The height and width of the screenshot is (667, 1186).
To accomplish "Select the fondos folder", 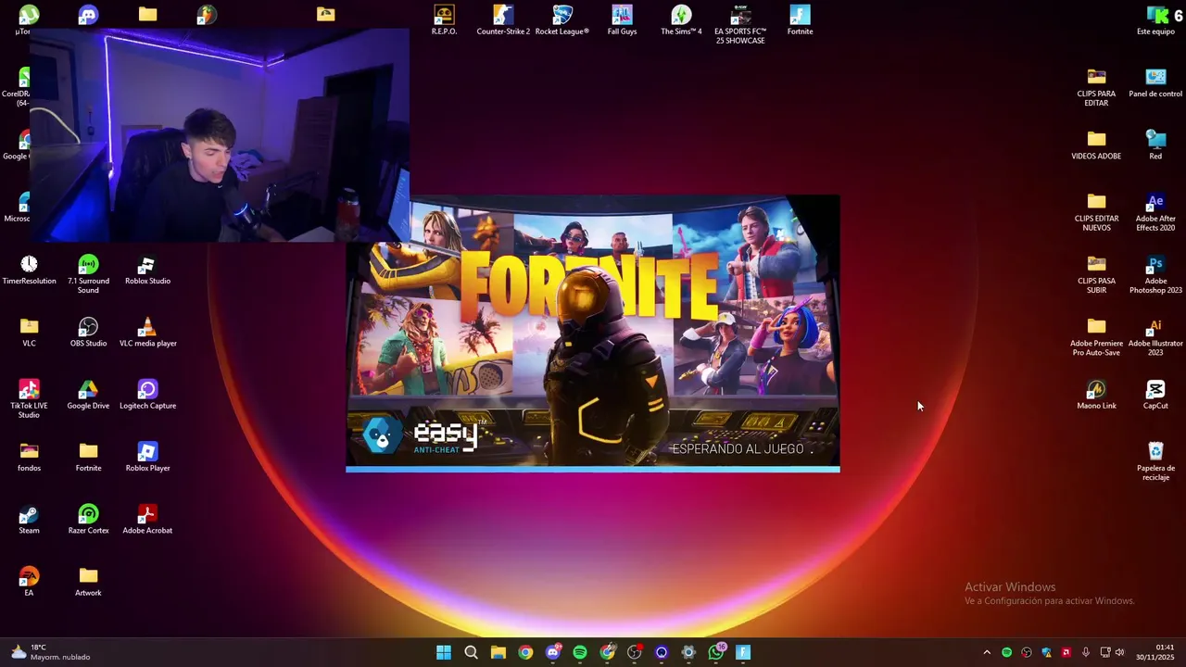I will pos(29,457).
